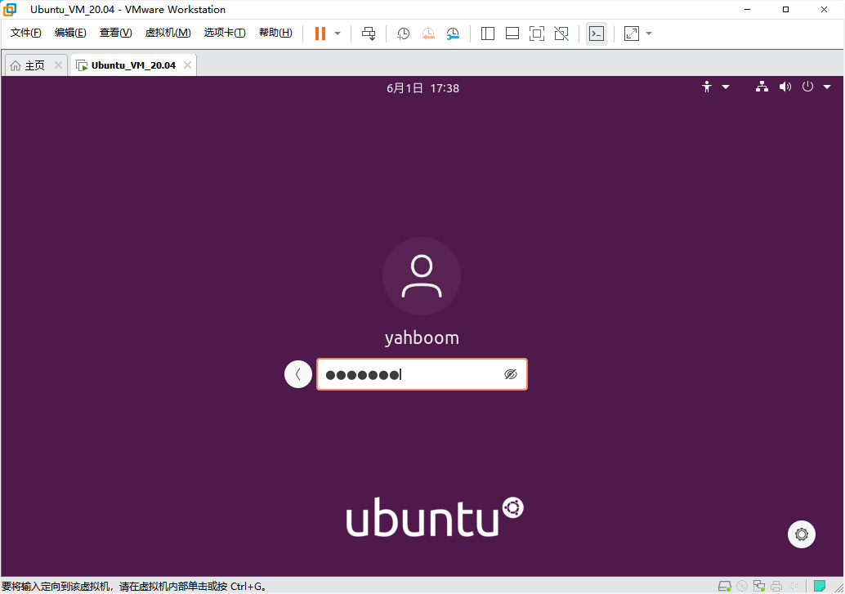Image resolution: width=845 pixels, height=594 pixels.
Task: Open the snapshot manager
Action: 453,33
